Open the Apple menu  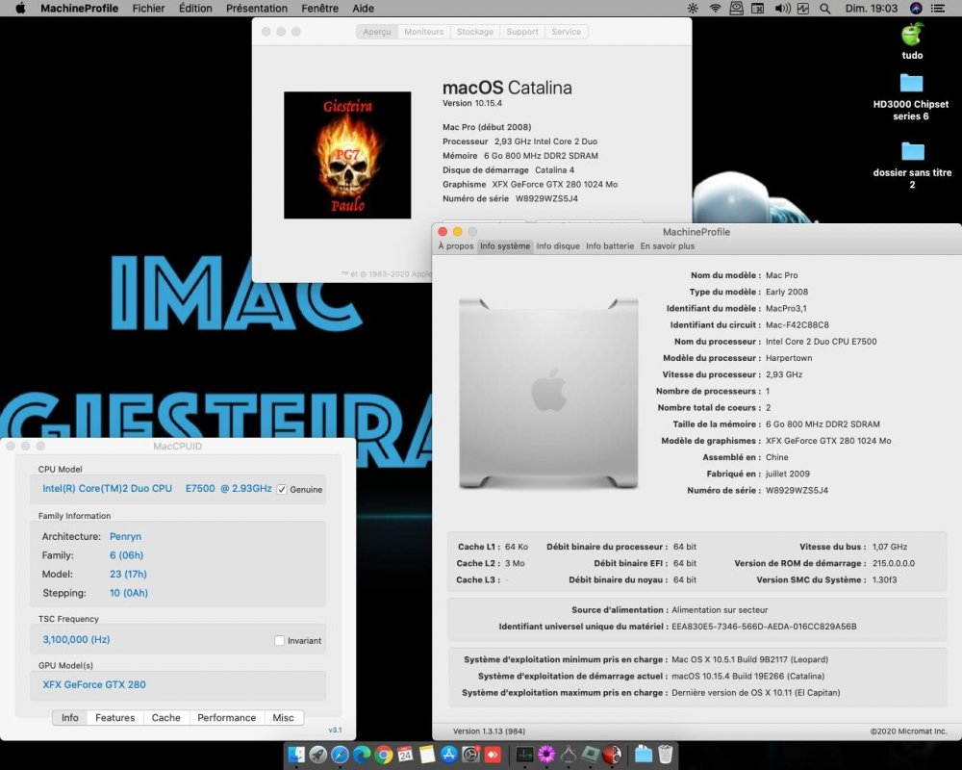click(20, 8)
